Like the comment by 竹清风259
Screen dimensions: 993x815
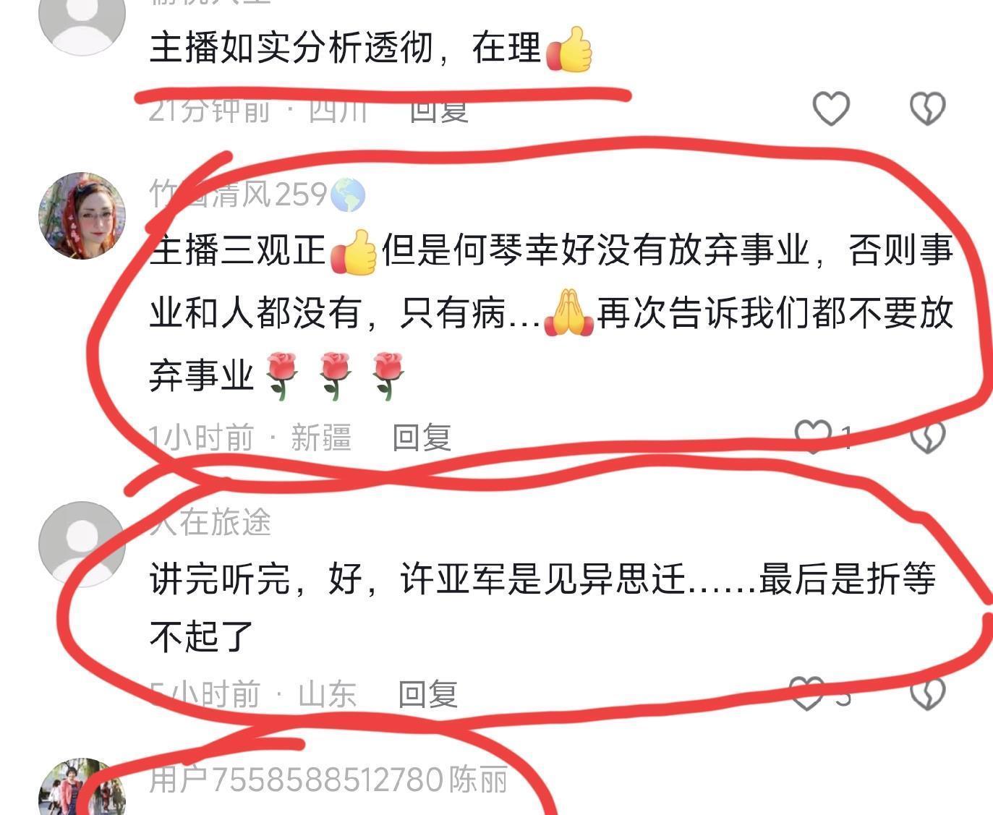coord(814,437)
